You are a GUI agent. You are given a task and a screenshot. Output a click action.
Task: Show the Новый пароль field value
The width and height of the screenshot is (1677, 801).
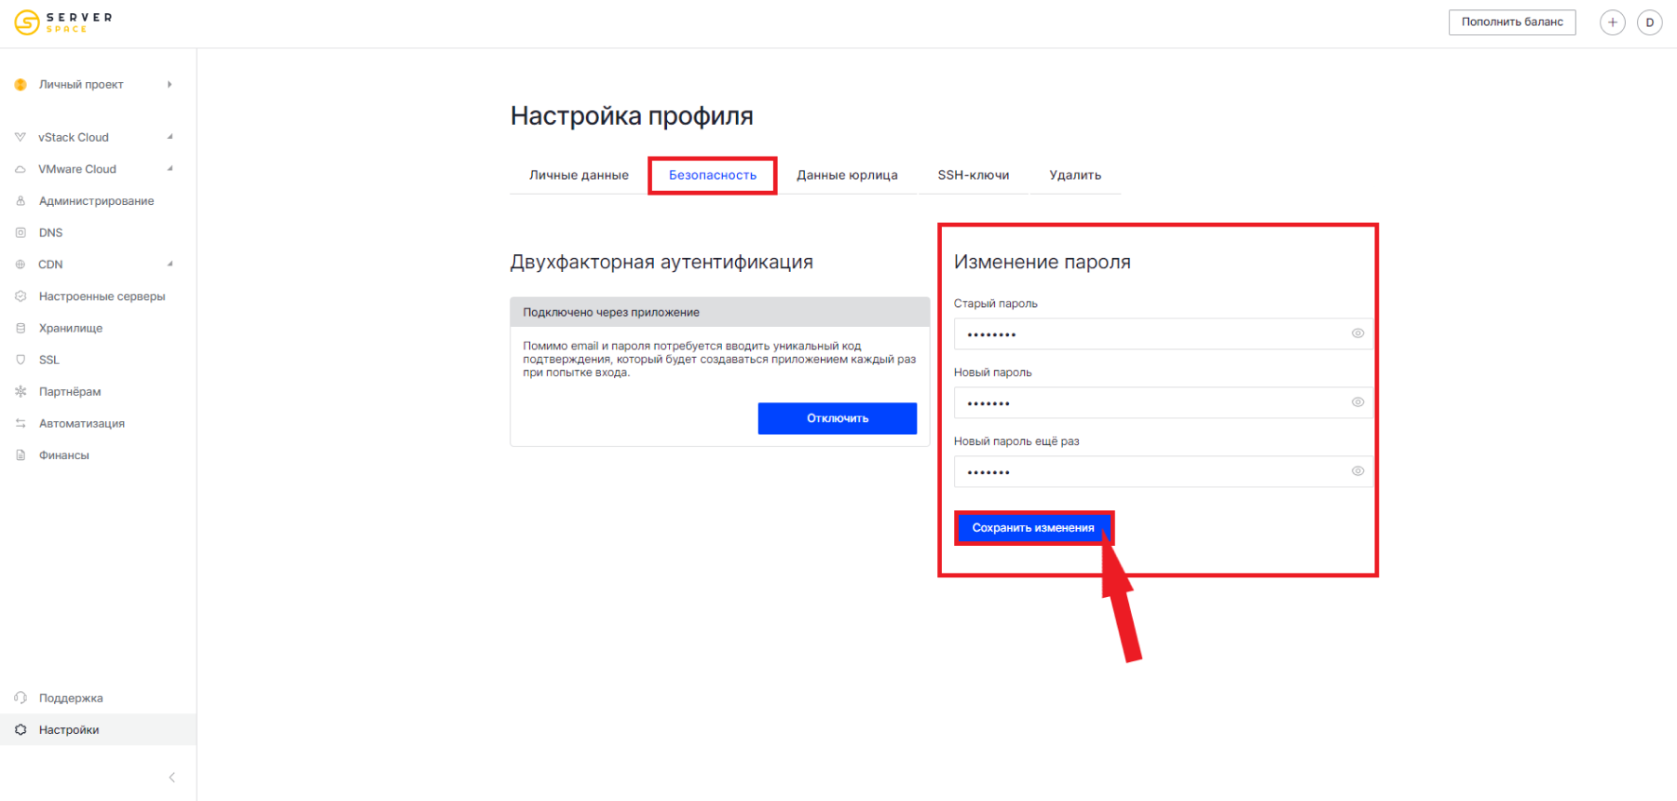[1357, 402]
